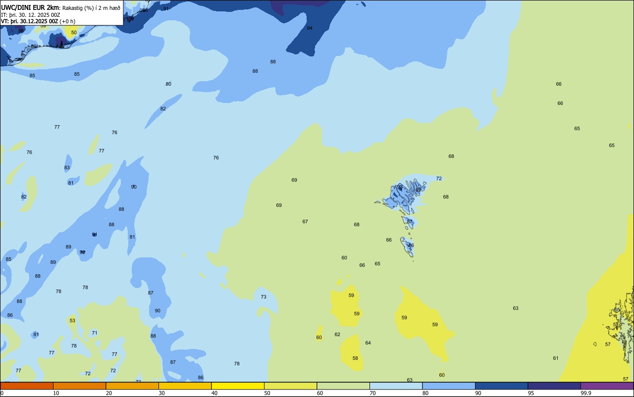Pick the 20–30% amber legend segment
This screenshot has height=397, width=634.
pos(132,386)
